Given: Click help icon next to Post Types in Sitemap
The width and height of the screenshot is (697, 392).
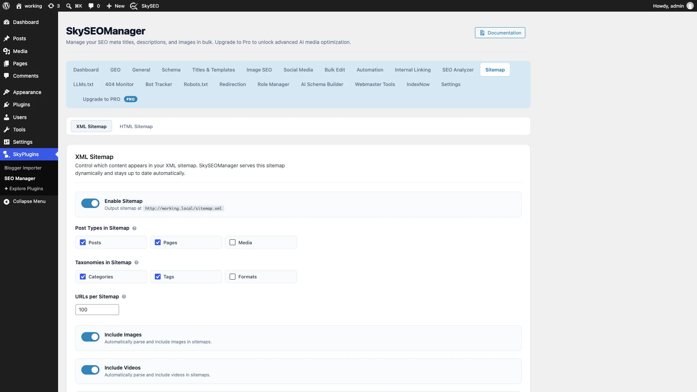Looking at the screenshot, I should click(134, 228).
